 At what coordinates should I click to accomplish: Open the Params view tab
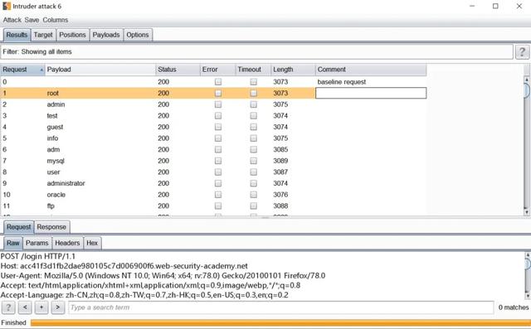[37, 243]
